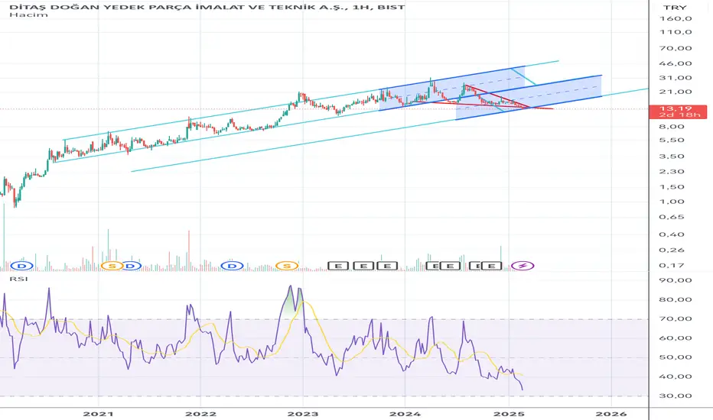This screenshot has width=713, height=420.
Task: Click the blue D dividend marker in 2022
Action: 232,266
